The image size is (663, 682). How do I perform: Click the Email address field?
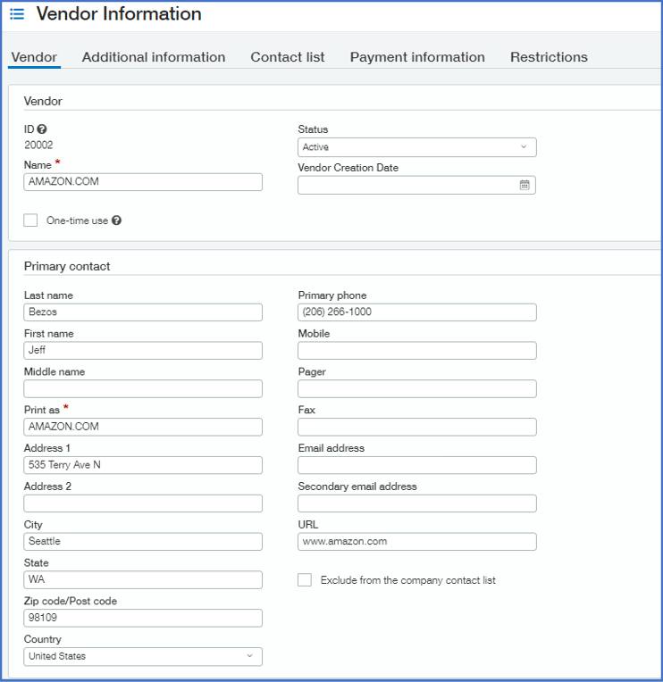pos(416,465)
